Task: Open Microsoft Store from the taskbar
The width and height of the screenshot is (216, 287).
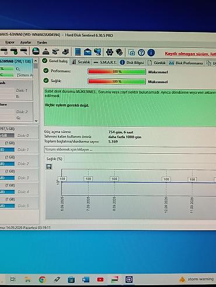Action: [71, 279]
